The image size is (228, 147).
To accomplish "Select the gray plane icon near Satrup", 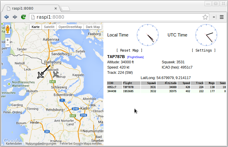I will click(56, 74).
